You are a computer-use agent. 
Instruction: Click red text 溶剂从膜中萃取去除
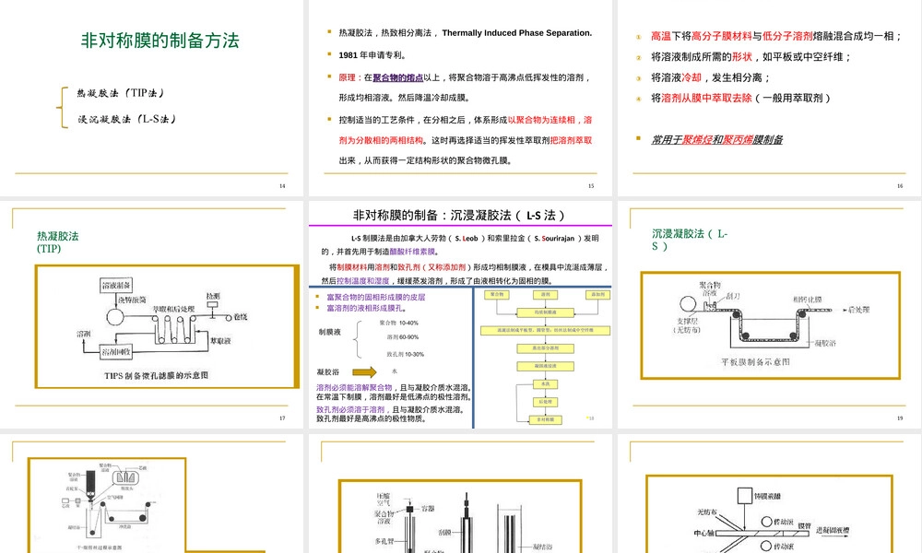(706, 98)
